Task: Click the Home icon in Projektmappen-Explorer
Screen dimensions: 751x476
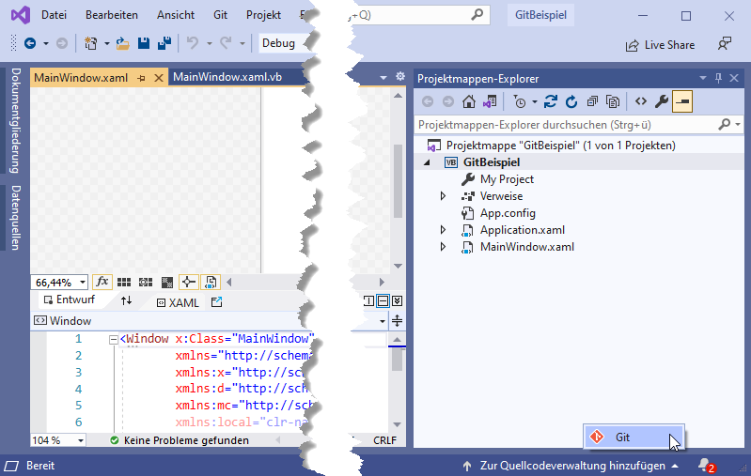Action: click(x=468, y=101)
